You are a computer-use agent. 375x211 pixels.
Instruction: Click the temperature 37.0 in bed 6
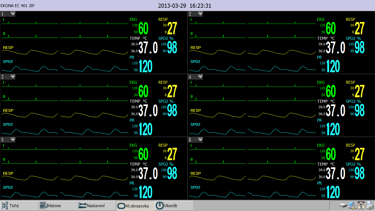(336, 173)
